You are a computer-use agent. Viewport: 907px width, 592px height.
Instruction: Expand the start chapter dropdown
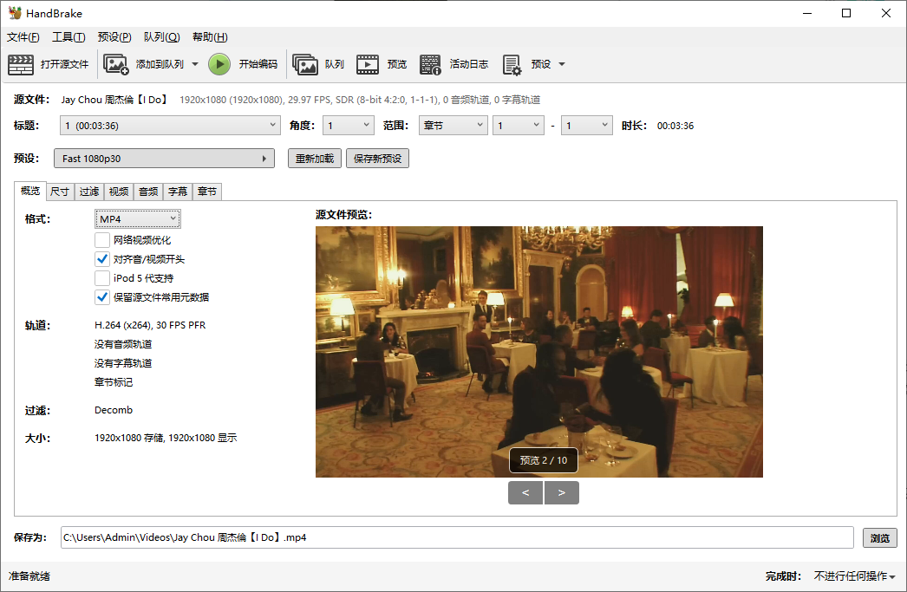coord(519,126)
